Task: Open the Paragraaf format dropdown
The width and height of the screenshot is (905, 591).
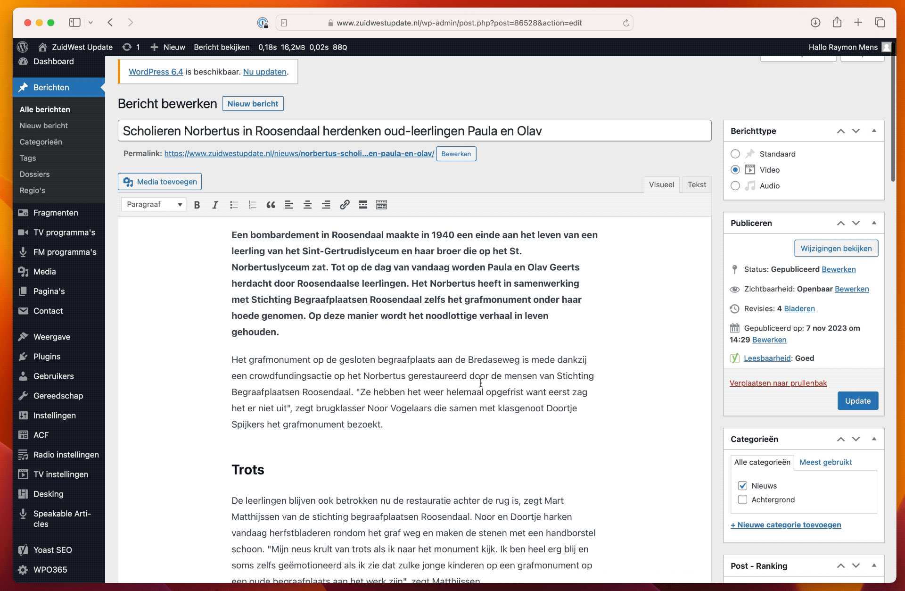Action: (x=154, y=205)
